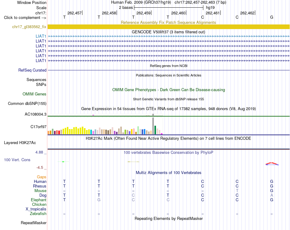This screenshot has width=290, height=230.
Task: Click the SNPs track label
Action: pos(41,84)
